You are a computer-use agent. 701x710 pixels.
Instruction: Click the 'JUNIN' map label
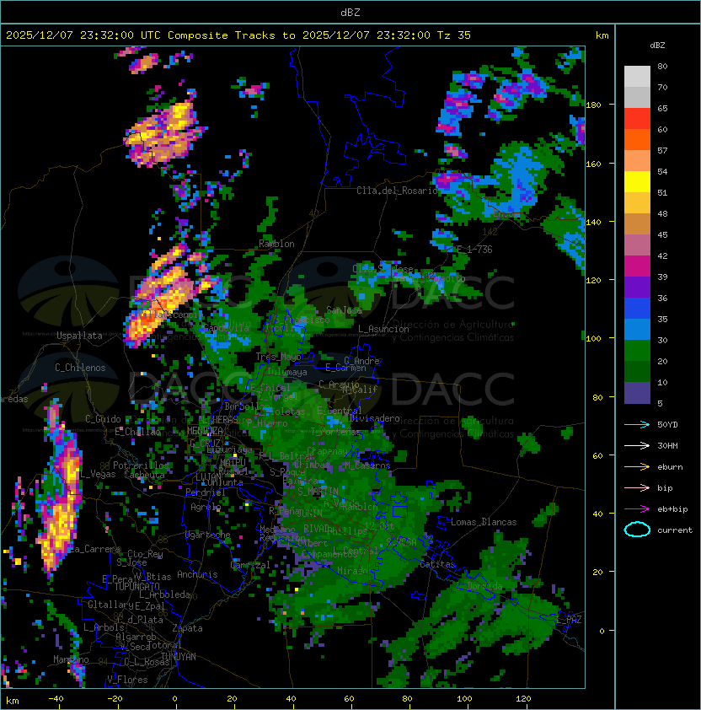[x=309, y=514]
